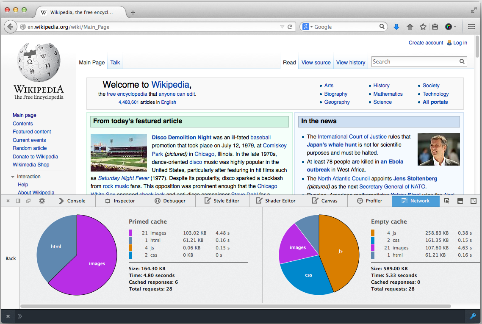
Task: Pick an element from page icon
Action: (446, 201)
